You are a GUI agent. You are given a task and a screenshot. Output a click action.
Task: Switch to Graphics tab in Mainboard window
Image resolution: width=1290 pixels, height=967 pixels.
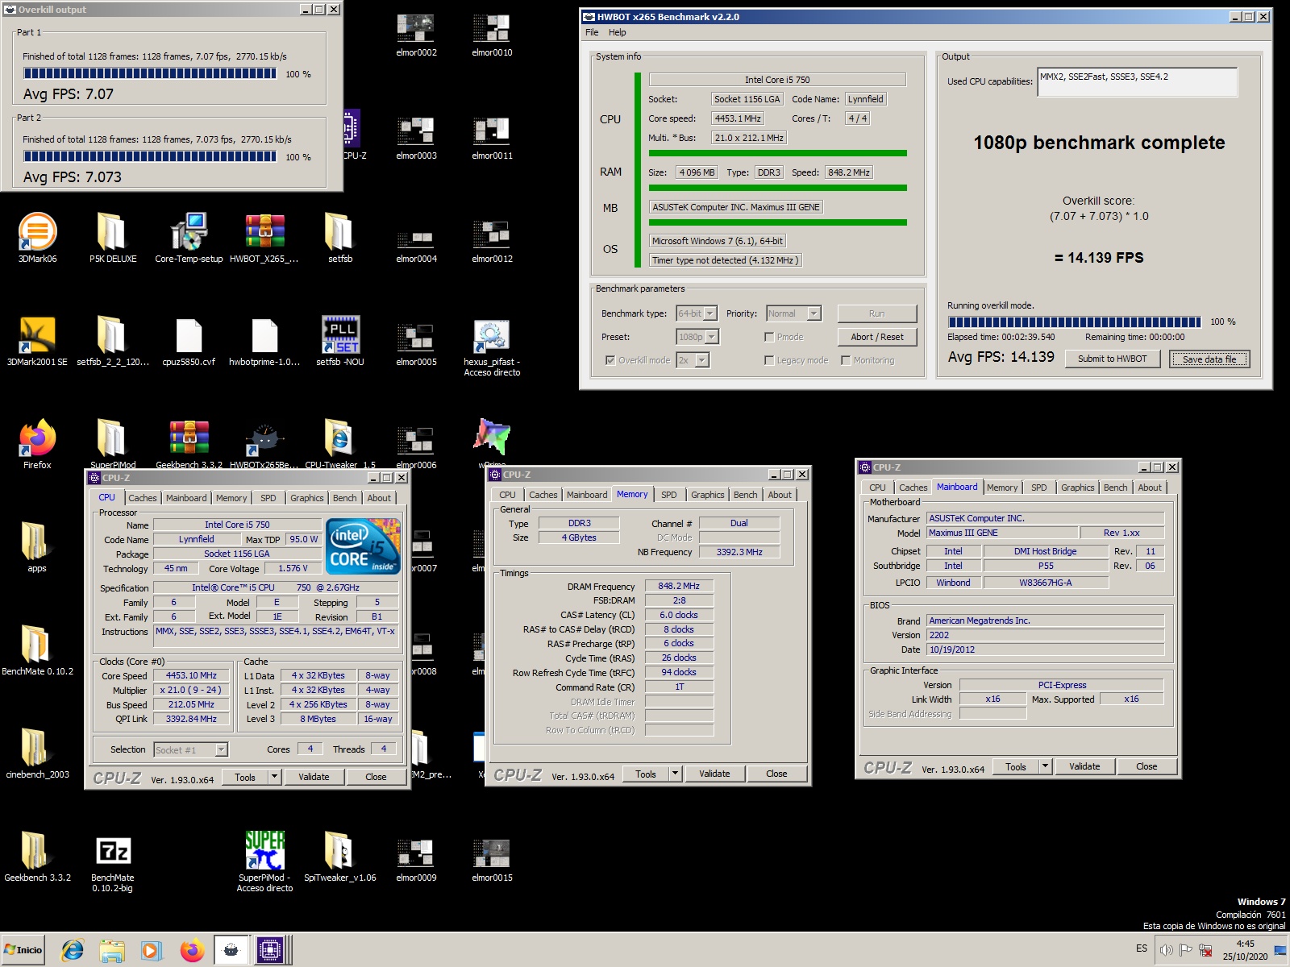[x=1077, y=488]
